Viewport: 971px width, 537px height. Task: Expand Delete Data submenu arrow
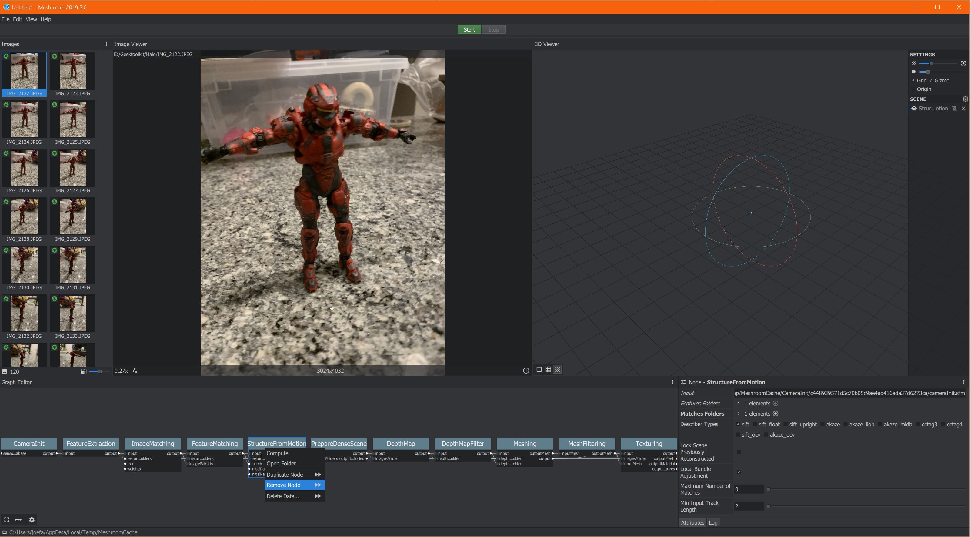coord(318,496)
